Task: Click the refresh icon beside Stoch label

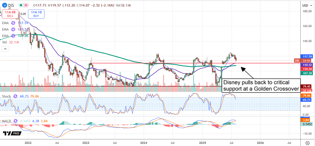Action: 15,96
